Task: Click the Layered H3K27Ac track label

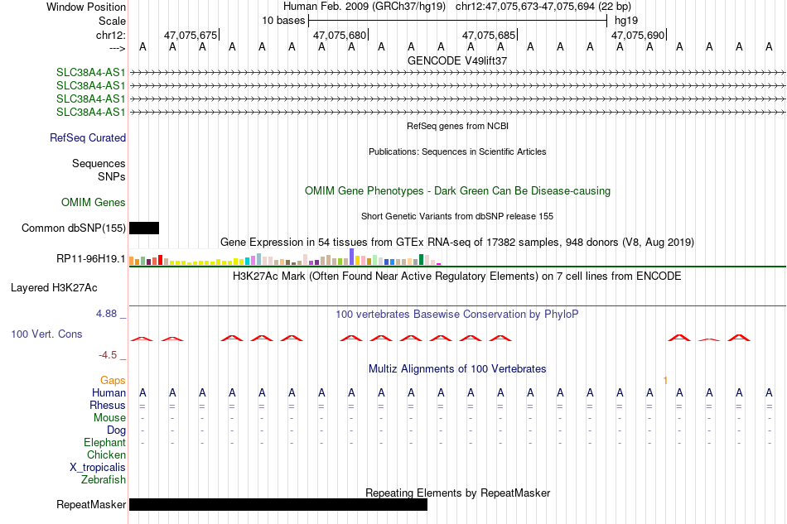Action: click(x=54, y=288)
